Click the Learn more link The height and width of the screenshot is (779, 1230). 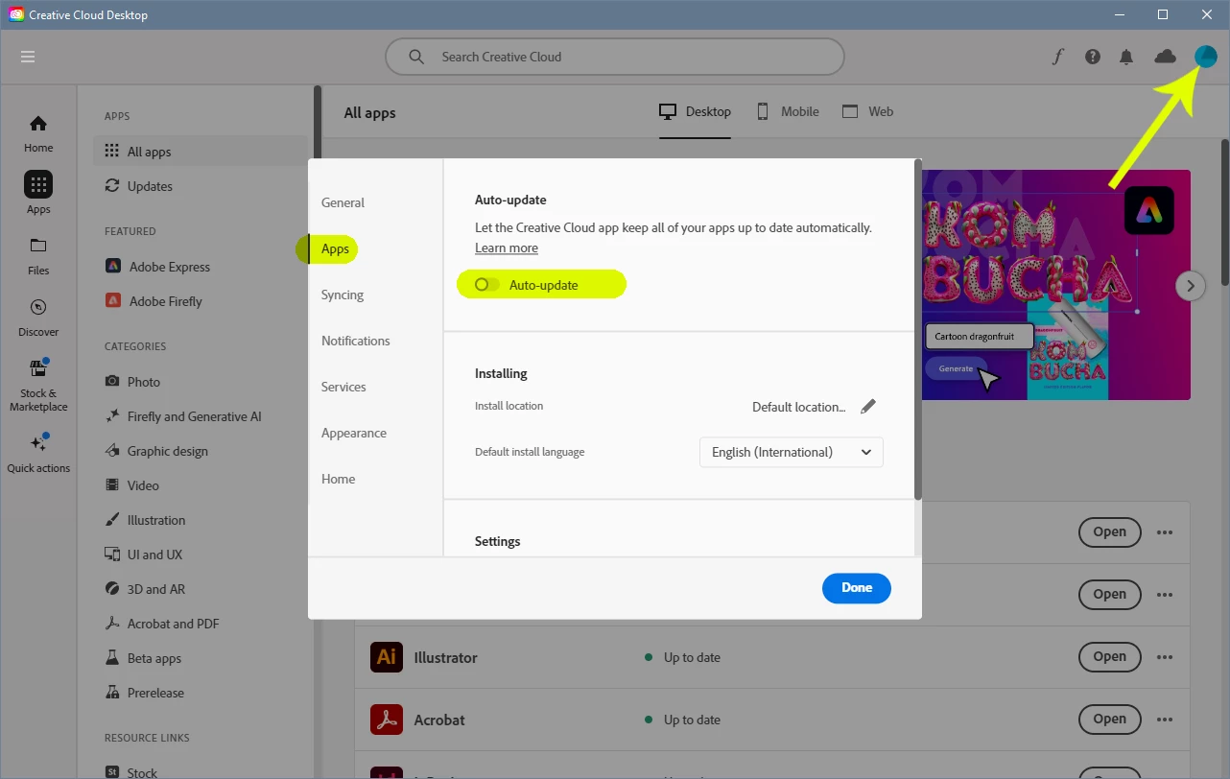coord(507,248)
